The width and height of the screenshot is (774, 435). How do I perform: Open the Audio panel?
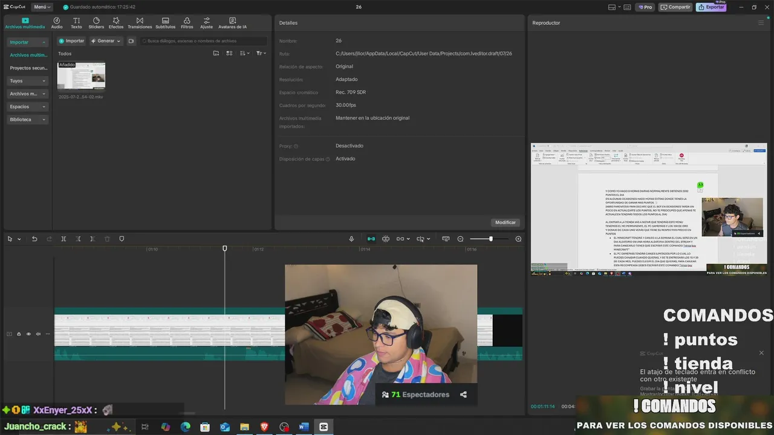(57, 23)
